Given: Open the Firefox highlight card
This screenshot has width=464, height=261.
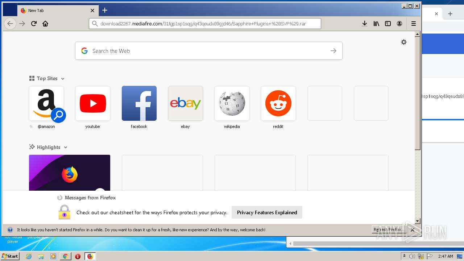Looking at the screenshot, I should [x=70, y=173].
